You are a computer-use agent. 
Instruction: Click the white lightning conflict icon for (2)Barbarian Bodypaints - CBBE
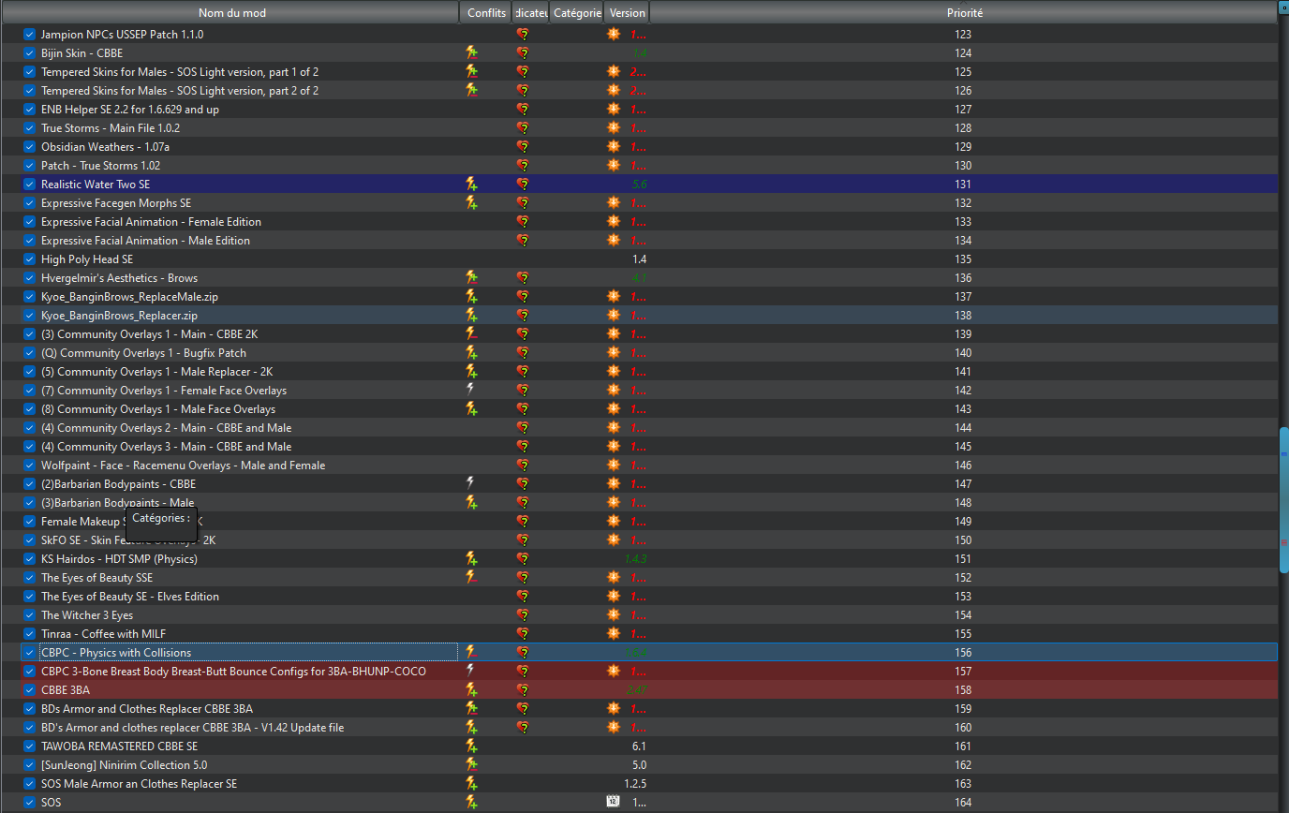coord(471,483)
